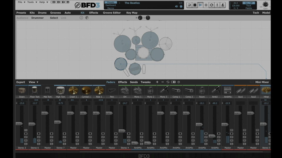Click the Crash 1 cymbal icon

(x=73, y=90)
